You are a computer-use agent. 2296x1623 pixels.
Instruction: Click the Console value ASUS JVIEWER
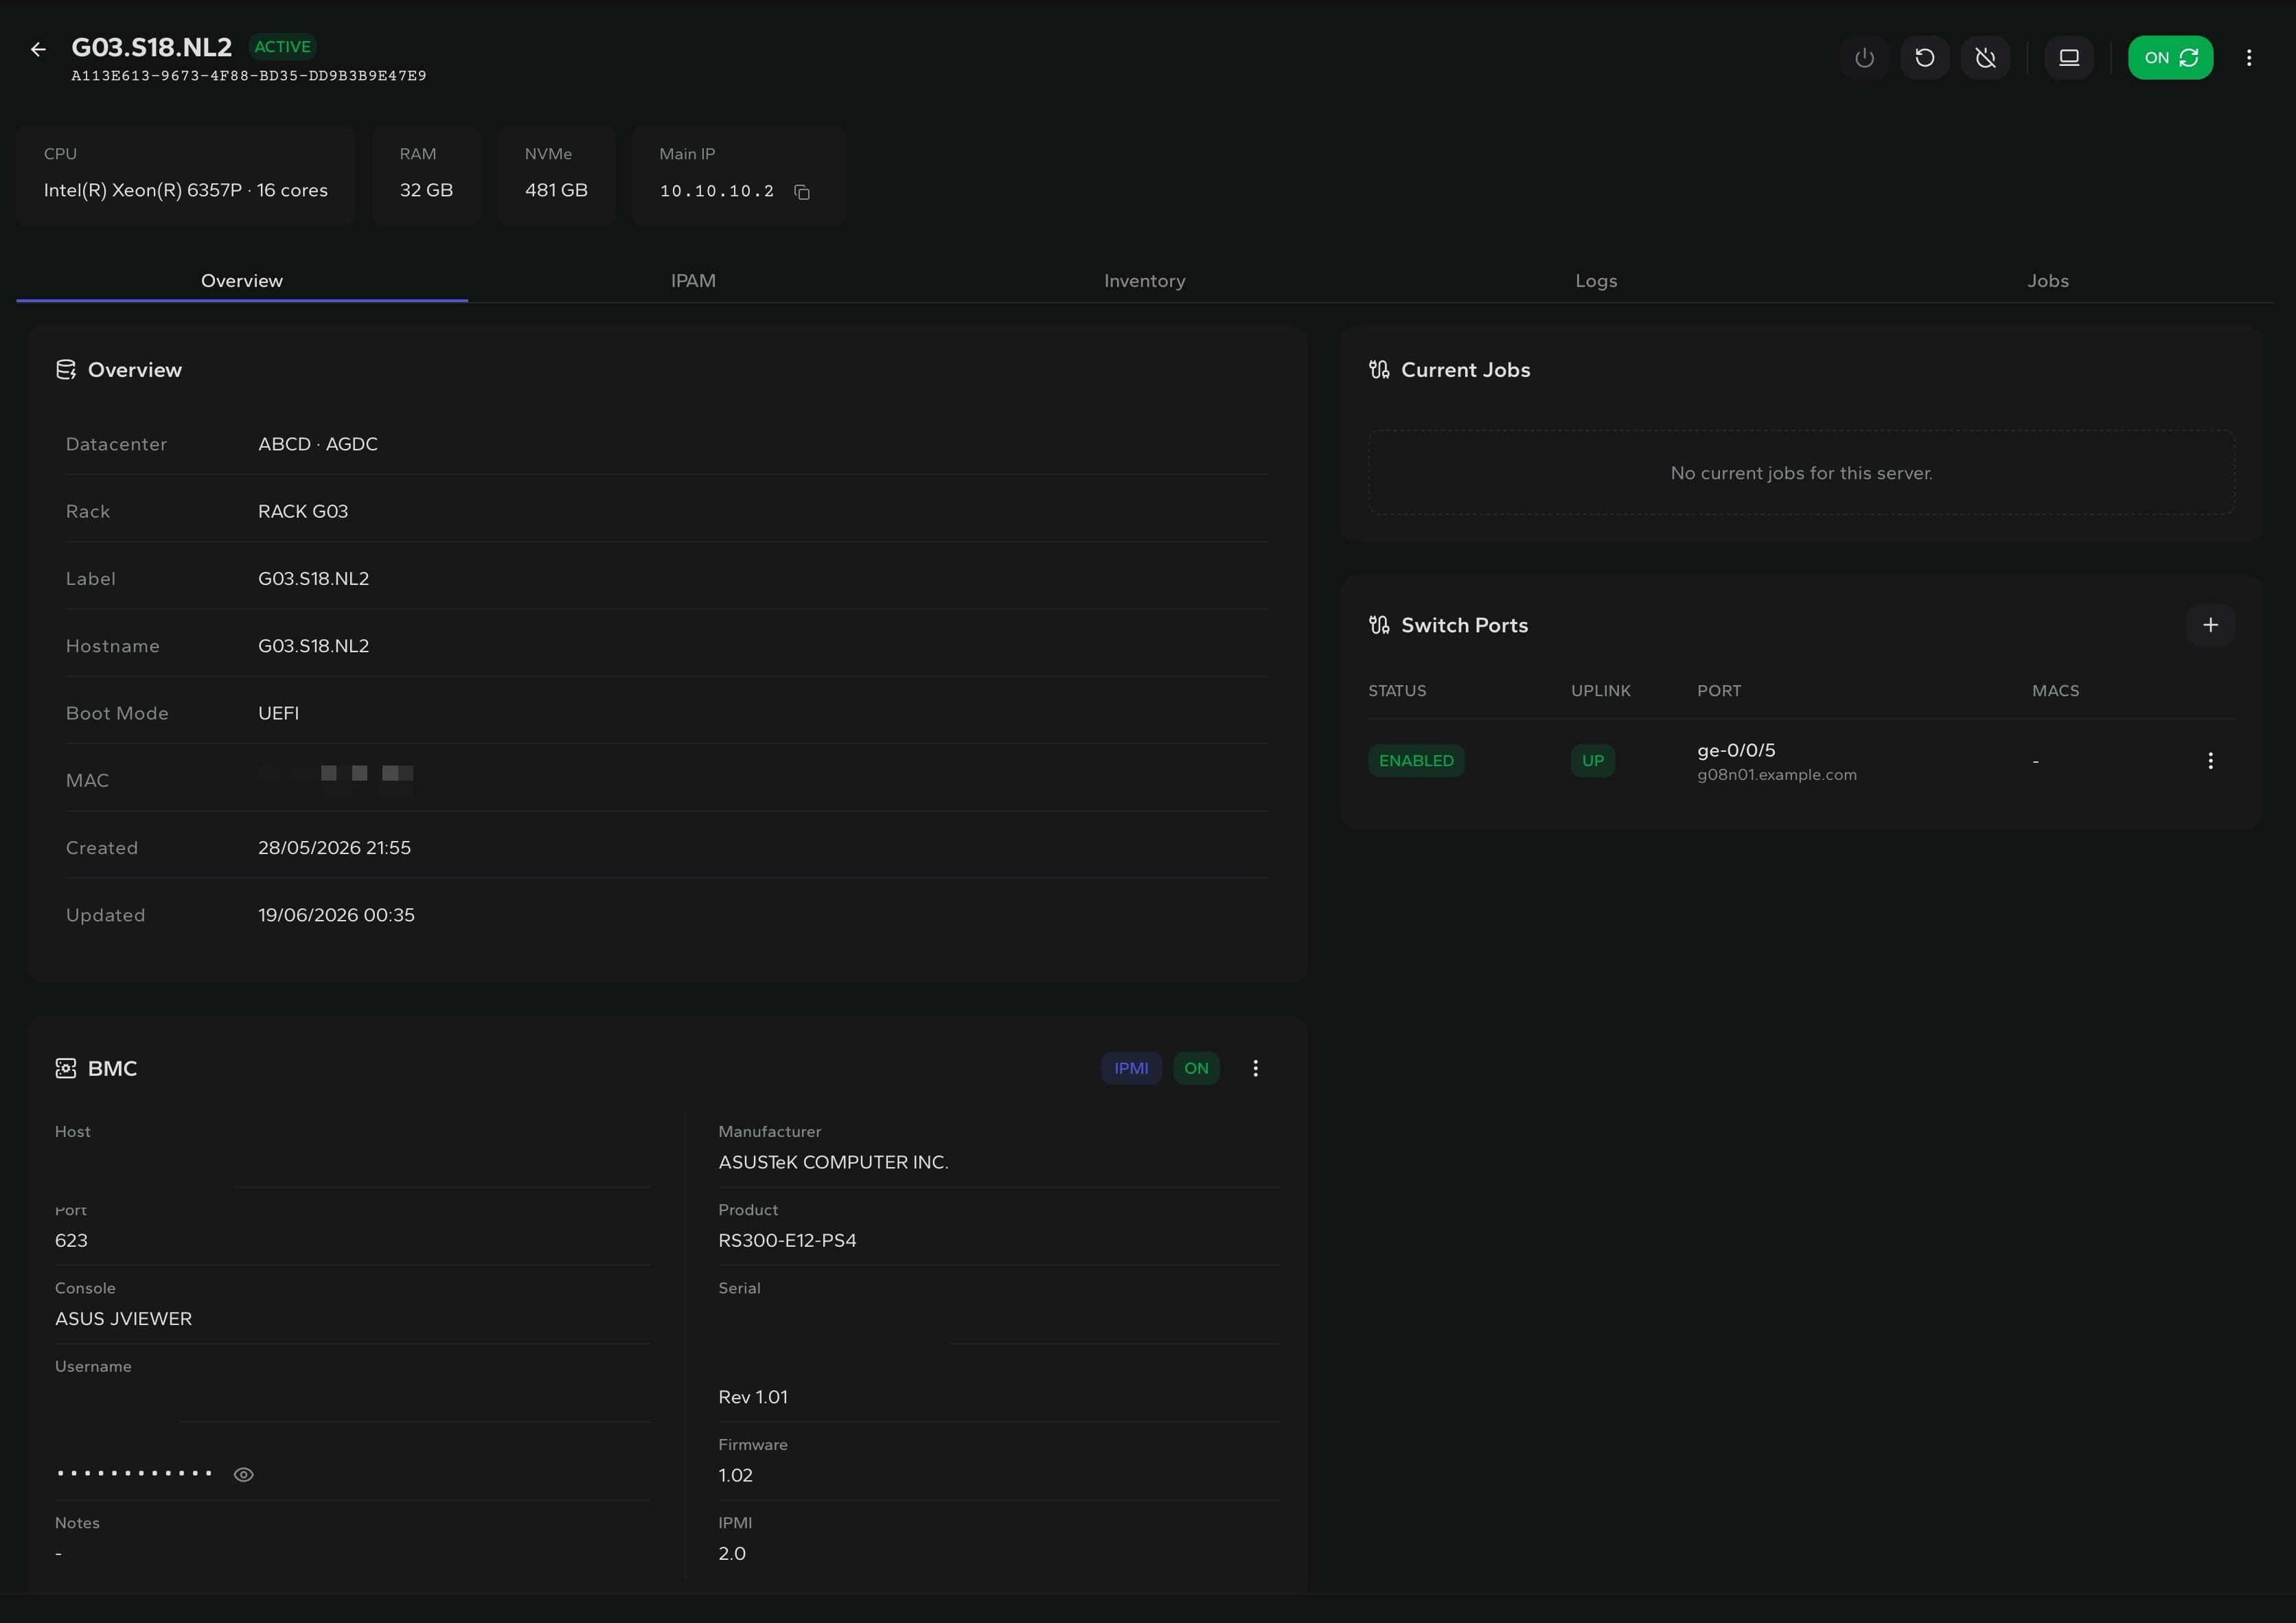point(123,1319)
